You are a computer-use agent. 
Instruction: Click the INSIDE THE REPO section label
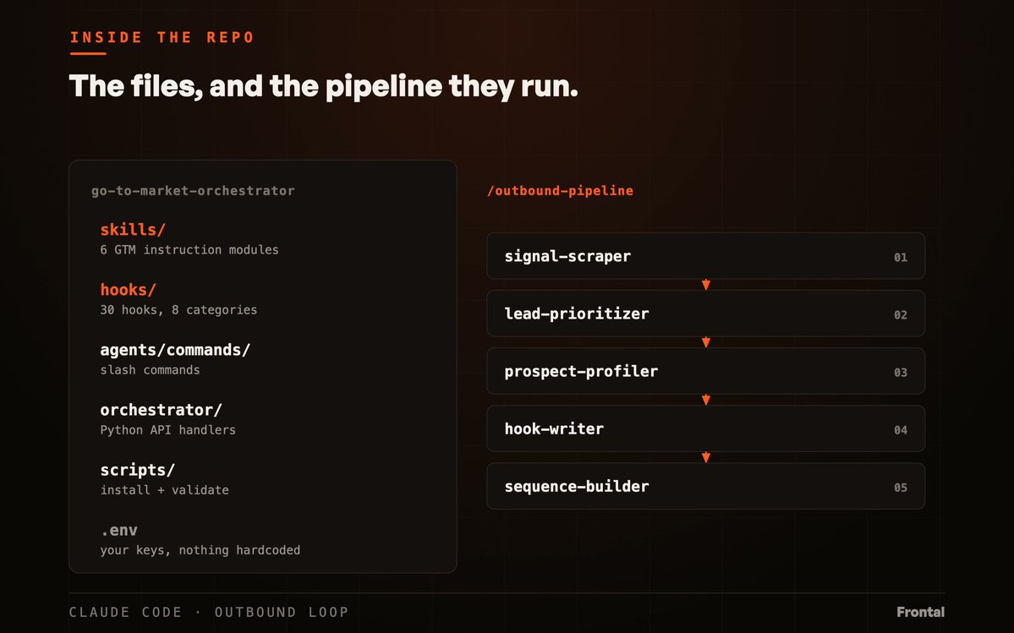[162, 37]
